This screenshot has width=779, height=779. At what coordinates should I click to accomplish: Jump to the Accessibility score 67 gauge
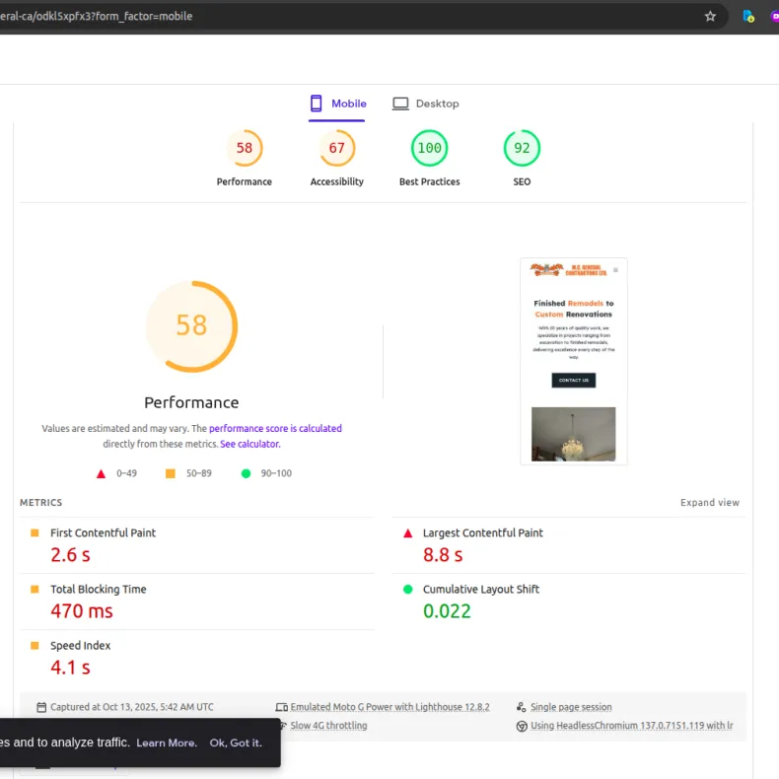337,149
